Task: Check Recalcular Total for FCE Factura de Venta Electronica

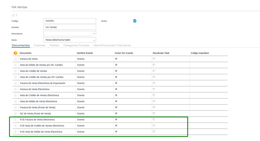Action: pyautogui.click(x=154, y=120)
